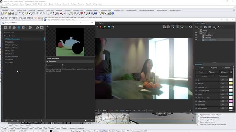Click the Cut scissors icon in Rhino toolbar

pos(20,13)
